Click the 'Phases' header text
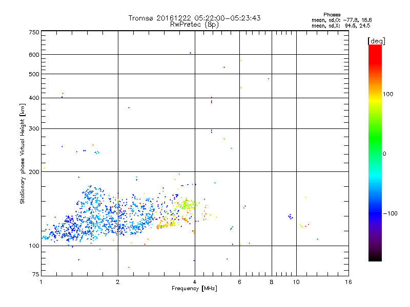The height and width of the screenshot is (307, 410). tap(332, 15)
